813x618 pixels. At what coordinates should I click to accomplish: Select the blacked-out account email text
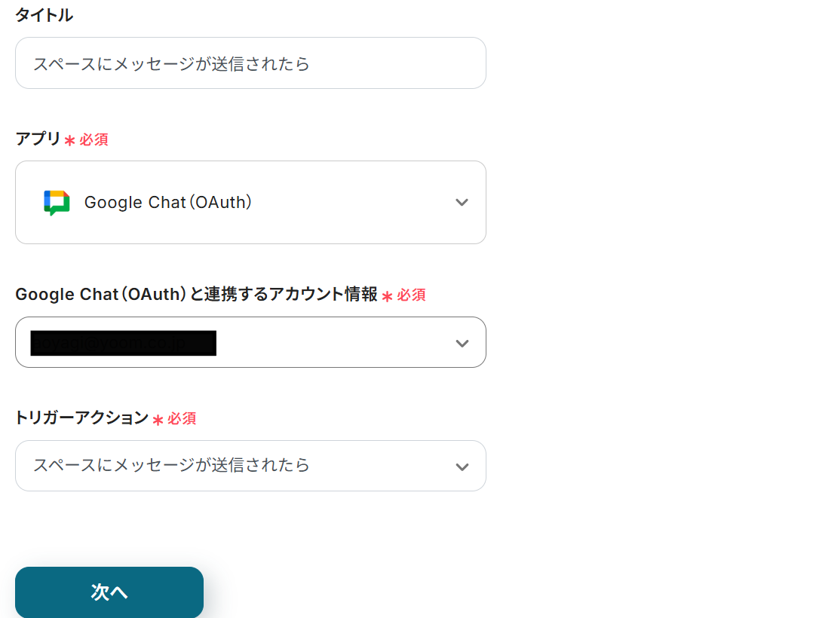123,343
